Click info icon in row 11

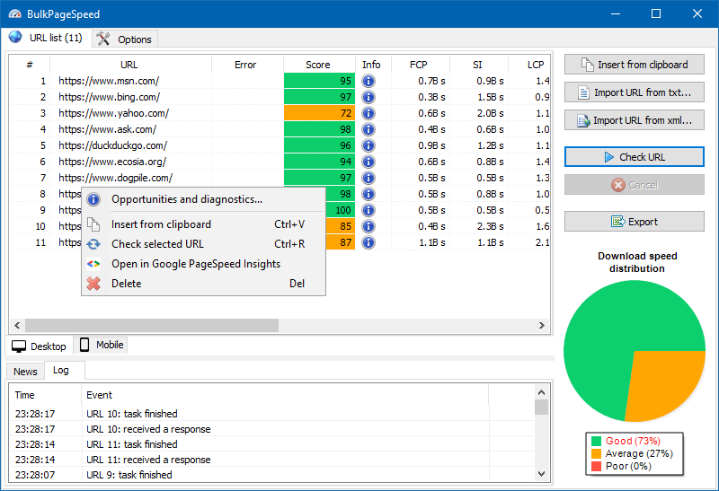point(368,242)
